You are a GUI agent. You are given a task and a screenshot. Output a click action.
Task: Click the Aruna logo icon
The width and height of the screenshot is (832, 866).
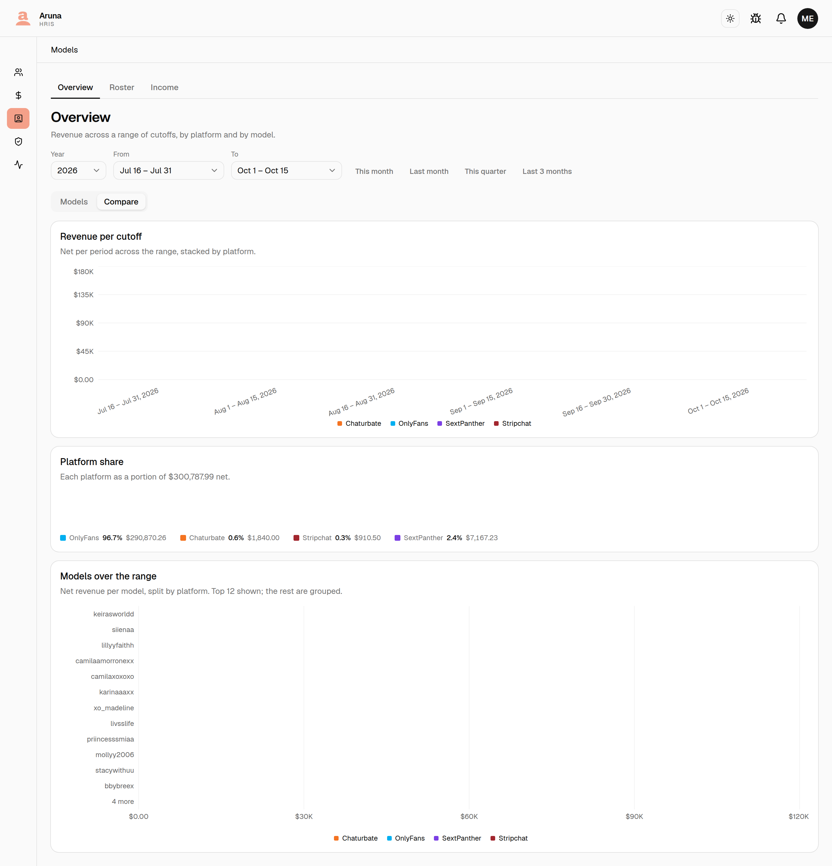23,18
